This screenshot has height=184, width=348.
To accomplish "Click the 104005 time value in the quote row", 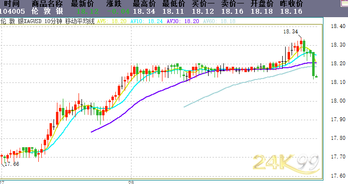I will [12, 11].
